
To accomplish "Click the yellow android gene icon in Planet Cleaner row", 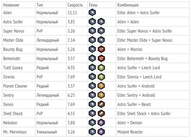I will click(x=101, y=86).
